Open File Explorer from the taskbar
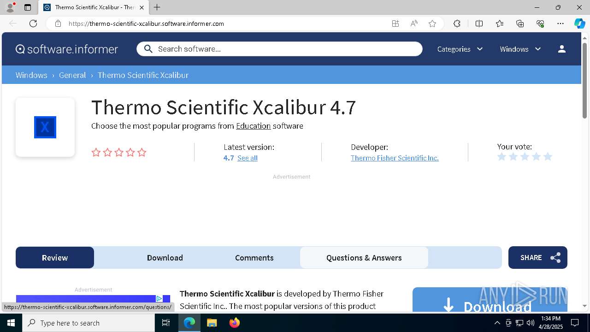The width and height of the screenshot is (590, 332). tap(212, 323)
